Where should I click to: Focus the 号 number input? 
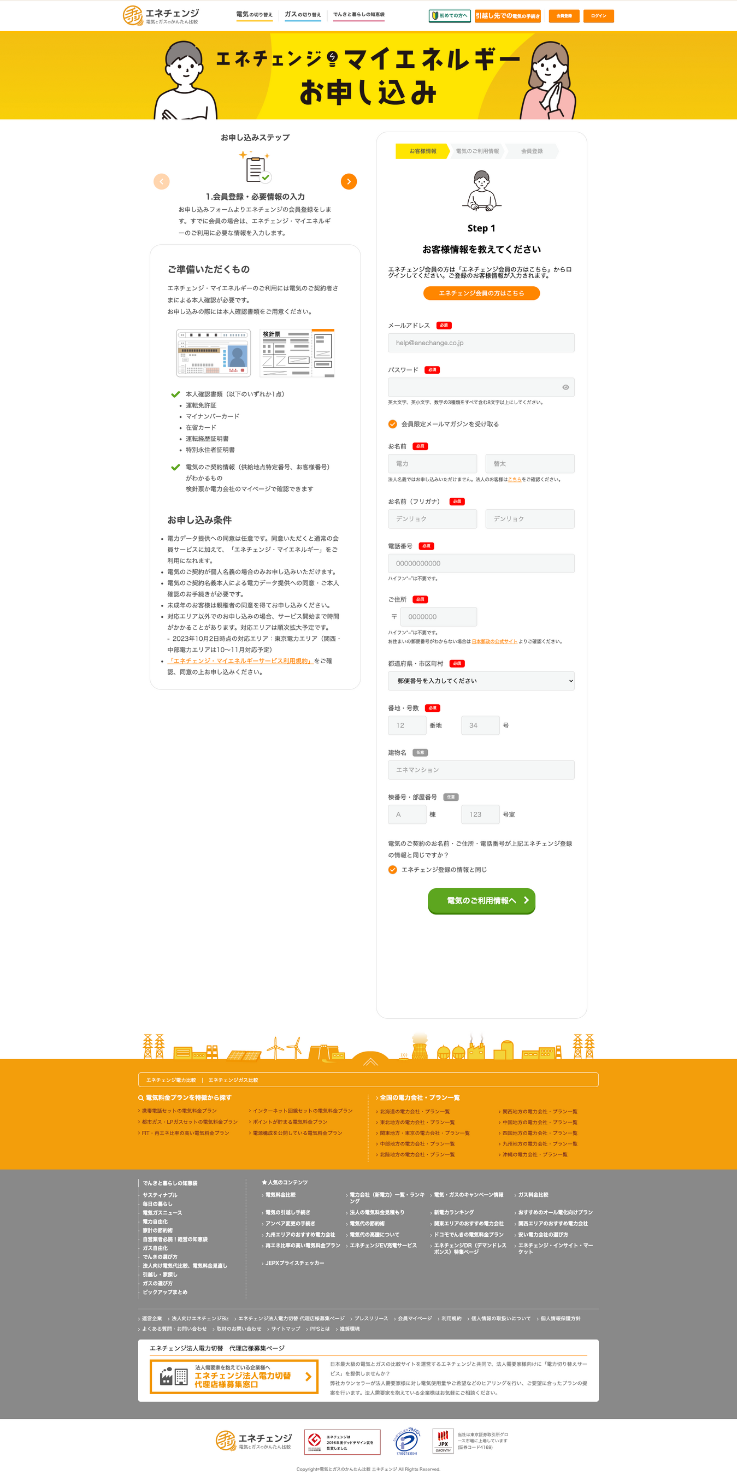tap(480, 725)
